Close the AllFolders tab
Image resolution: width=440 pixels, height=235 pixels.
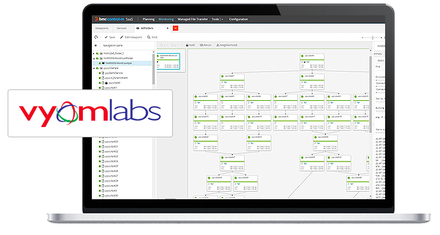[168, 28]
